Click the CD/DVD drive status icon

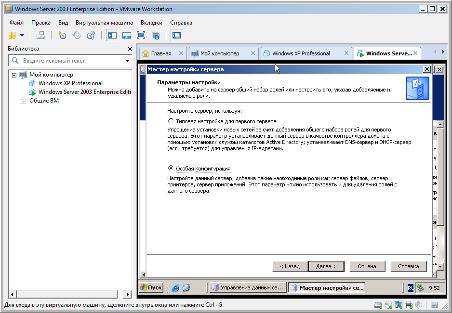[x=388, y=305]
